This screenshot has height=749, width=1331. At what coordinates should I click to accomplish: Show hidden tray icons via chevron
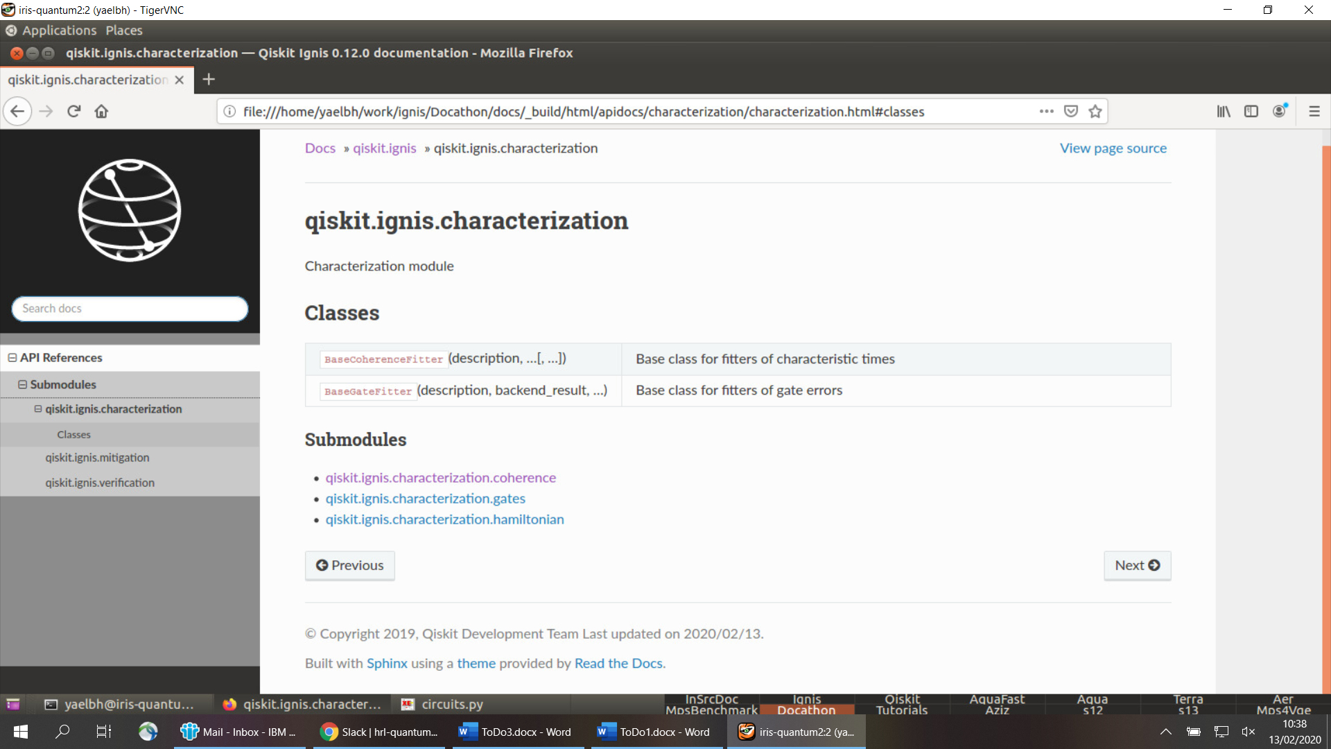tap(1165, 732)
